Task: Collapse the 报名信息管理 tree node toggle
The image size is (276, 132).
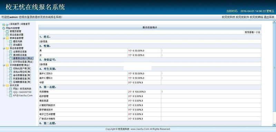Action: click(x=4, y=48)
